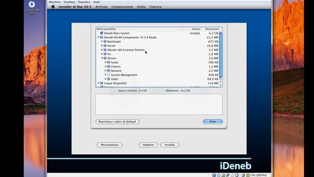Toggle the iDeneb Main System checkbox

[x=102, y=33]
